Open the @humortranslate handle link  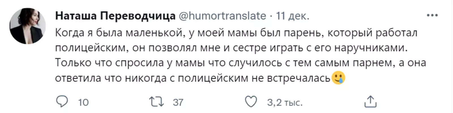pyautogui.click(x=223, y=16)
